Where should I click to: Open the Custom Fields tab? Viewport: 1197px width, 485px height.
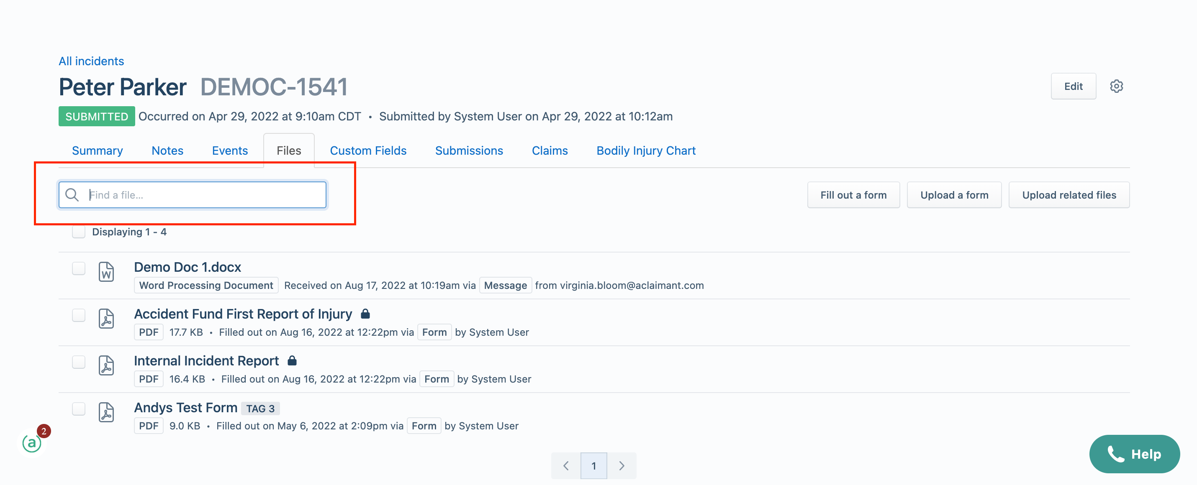[x=368, y=151]
